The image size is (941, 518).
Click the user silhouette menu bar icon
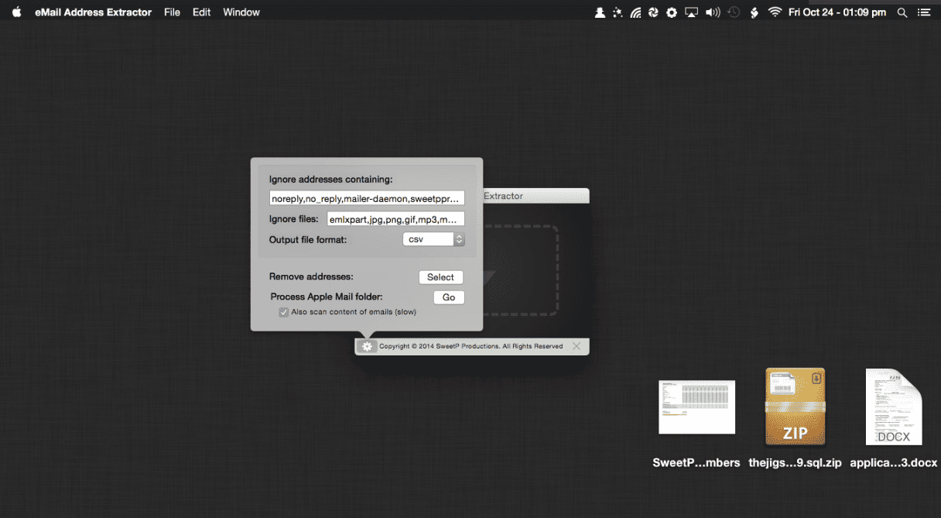click(600, 12)
